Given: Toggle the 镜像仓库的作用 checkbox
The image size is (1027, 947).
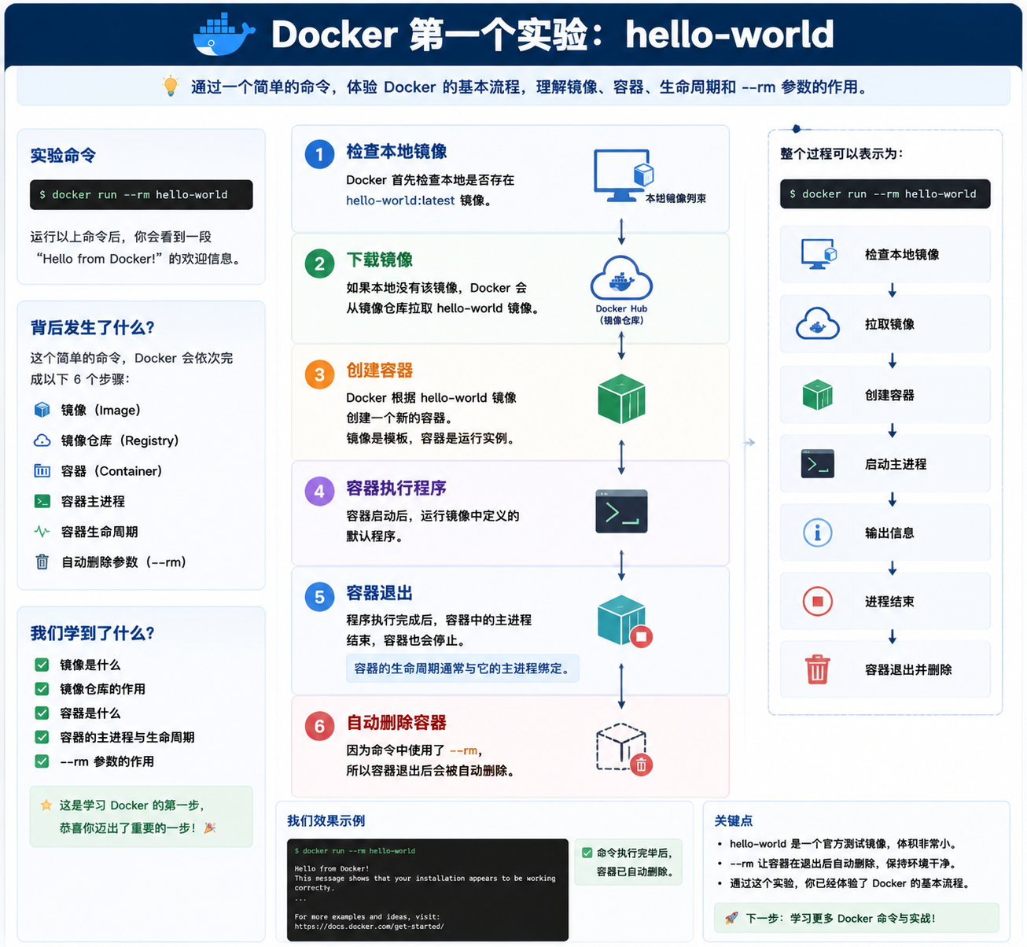Looking at the screenshot, I should click(x=42, y=689).
